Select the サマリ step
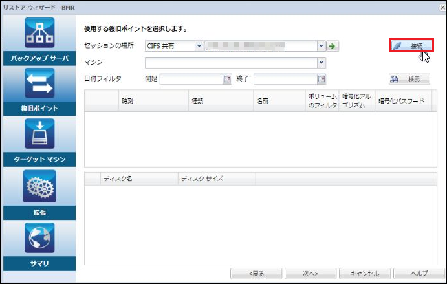Screen dimensions: 447x284 39,263
